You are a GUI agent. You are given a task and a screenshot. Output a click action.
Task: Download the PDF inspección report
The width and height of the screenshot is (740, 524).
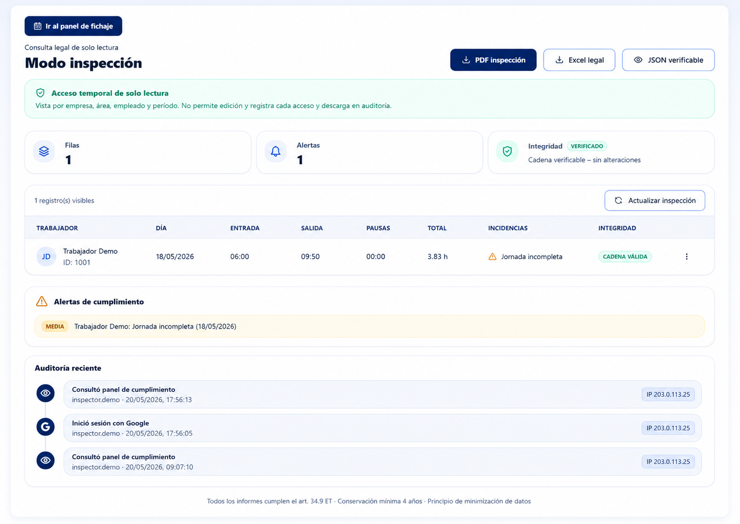pyautogui.click(x=493, y=60)
